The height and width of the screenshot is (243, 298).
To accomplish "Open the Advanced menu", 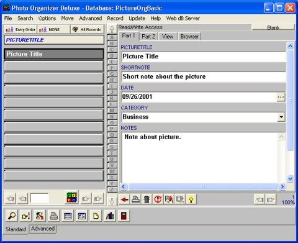I will pyautogui.click(x=91, y=19).
